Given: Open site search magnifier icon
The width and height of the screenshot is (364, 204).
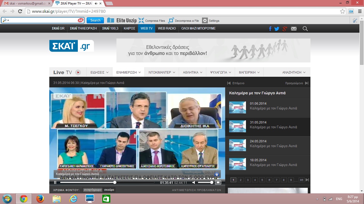Looking at the screenshot, I should click(x=305, y=29).
